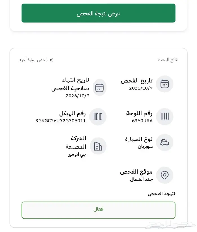Click the car icon for vehicle type
Screen dimensions: 197x232
(x=164, y=142)
